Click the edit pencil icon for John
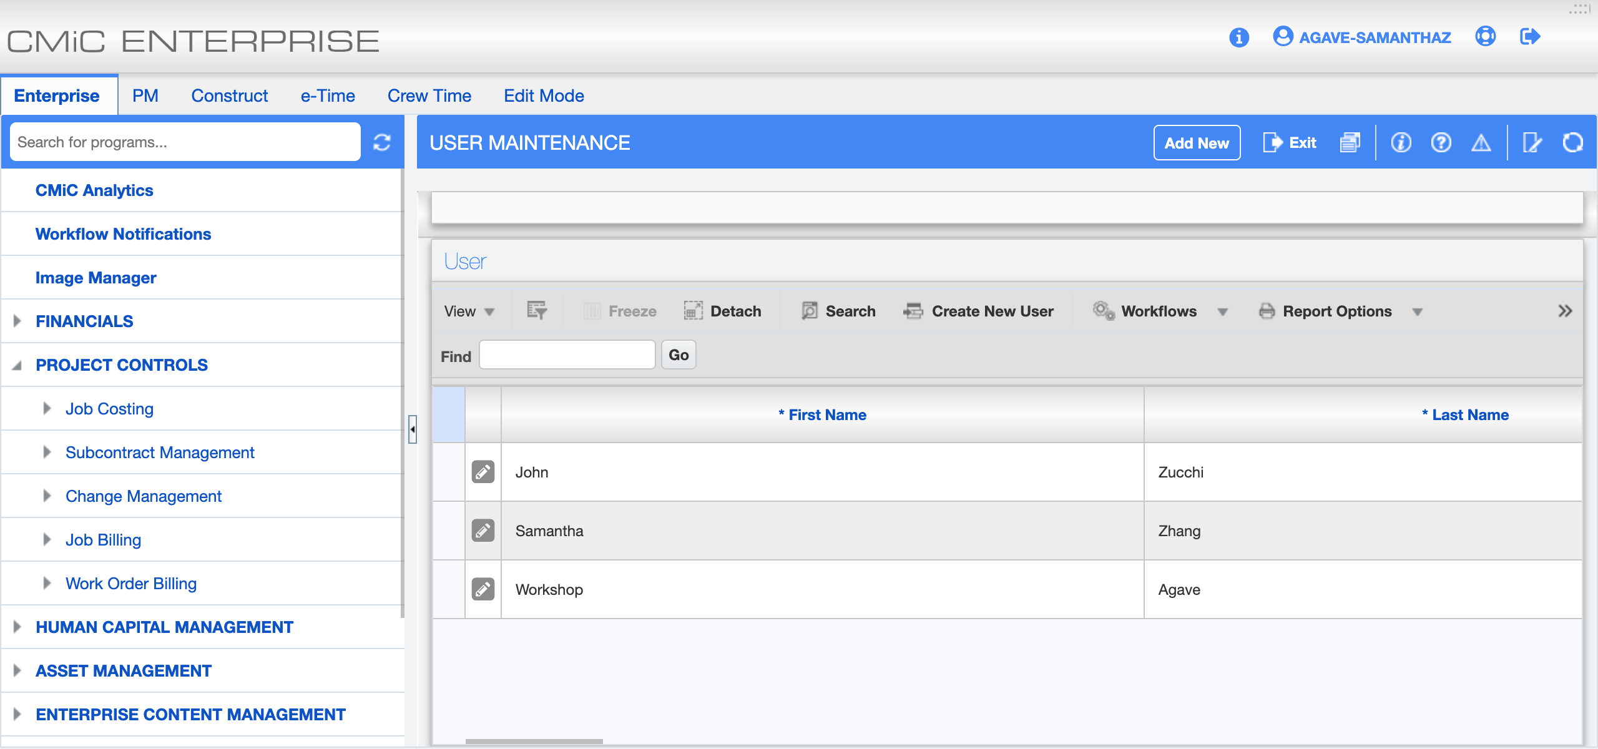This screenshot has height=749, width=1598. click(x=483, y=472)
